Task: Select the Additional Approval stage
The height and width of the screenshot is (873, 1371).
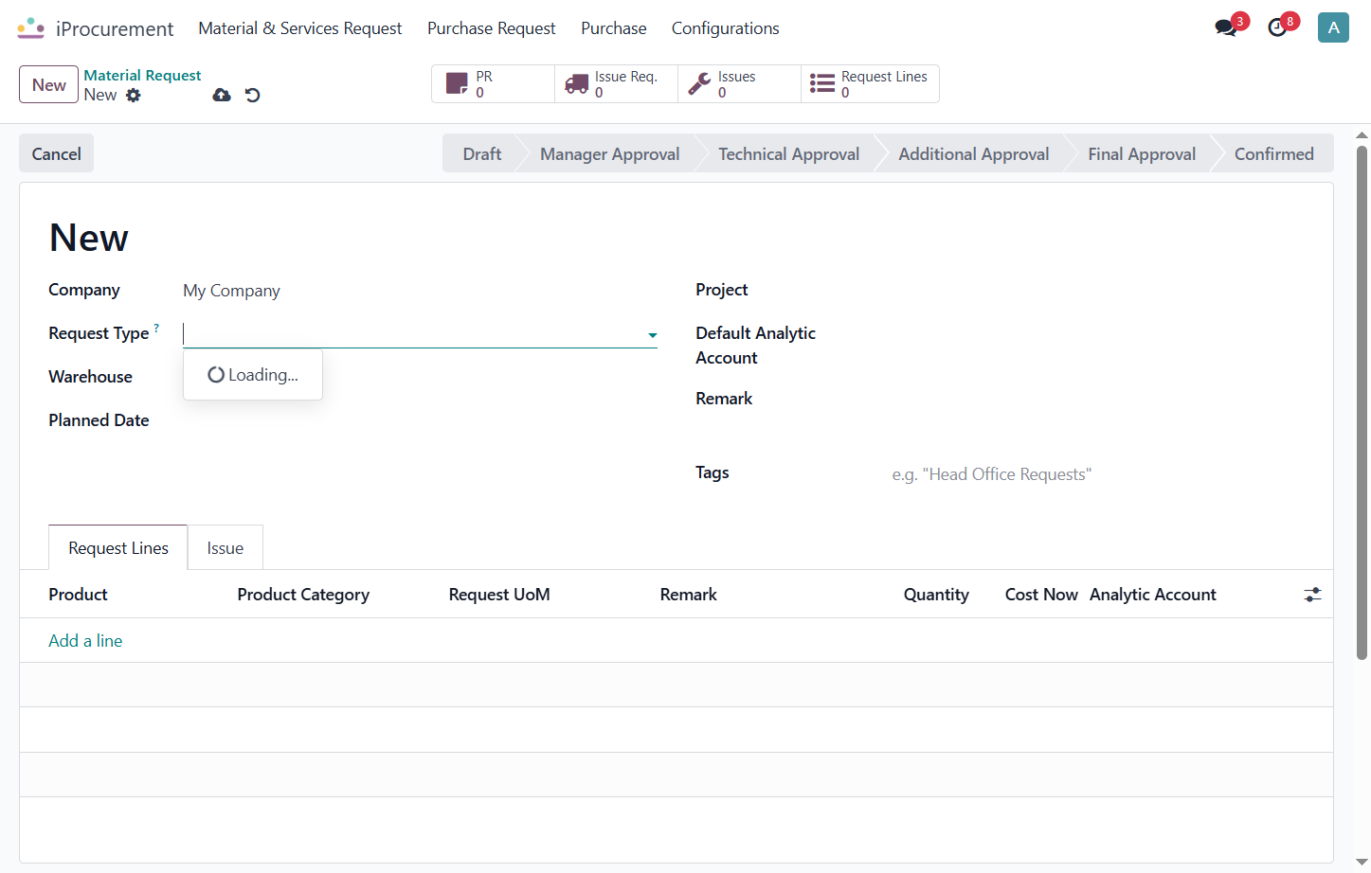Action: (974, 153)
